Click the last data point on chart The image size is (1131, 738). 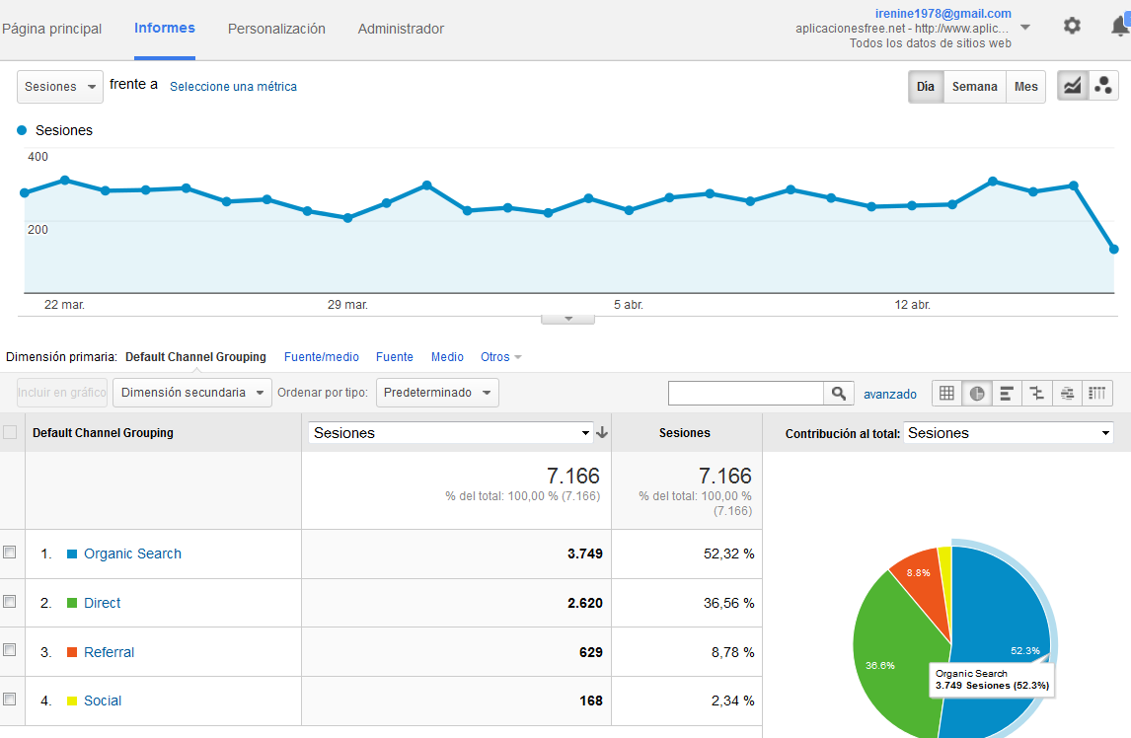click(1113, 249)
